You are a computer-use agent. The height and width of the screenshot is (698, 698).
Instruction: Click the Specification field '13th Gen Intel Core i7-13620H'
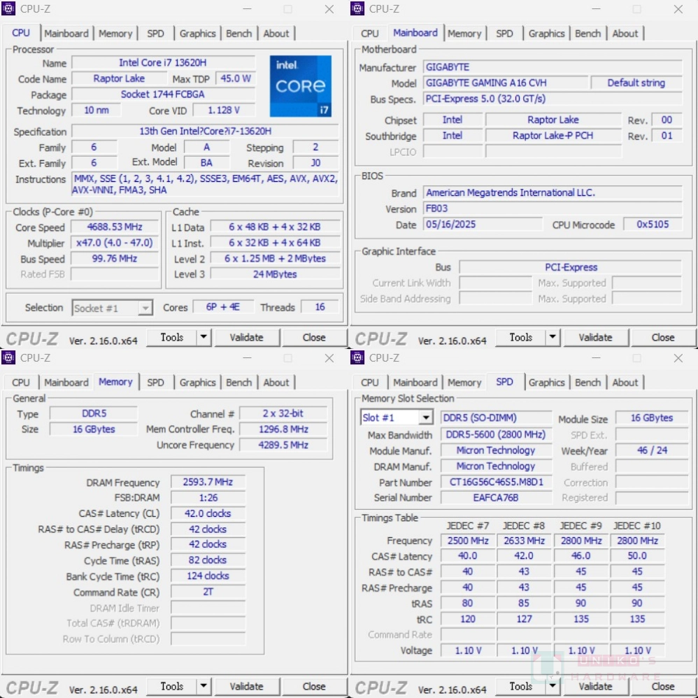click(205, 131)
